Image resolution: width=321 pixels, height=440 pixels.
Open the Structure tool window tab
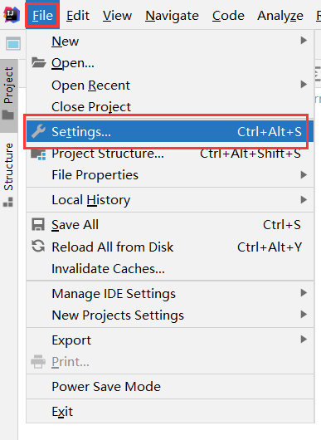[8, 174]
